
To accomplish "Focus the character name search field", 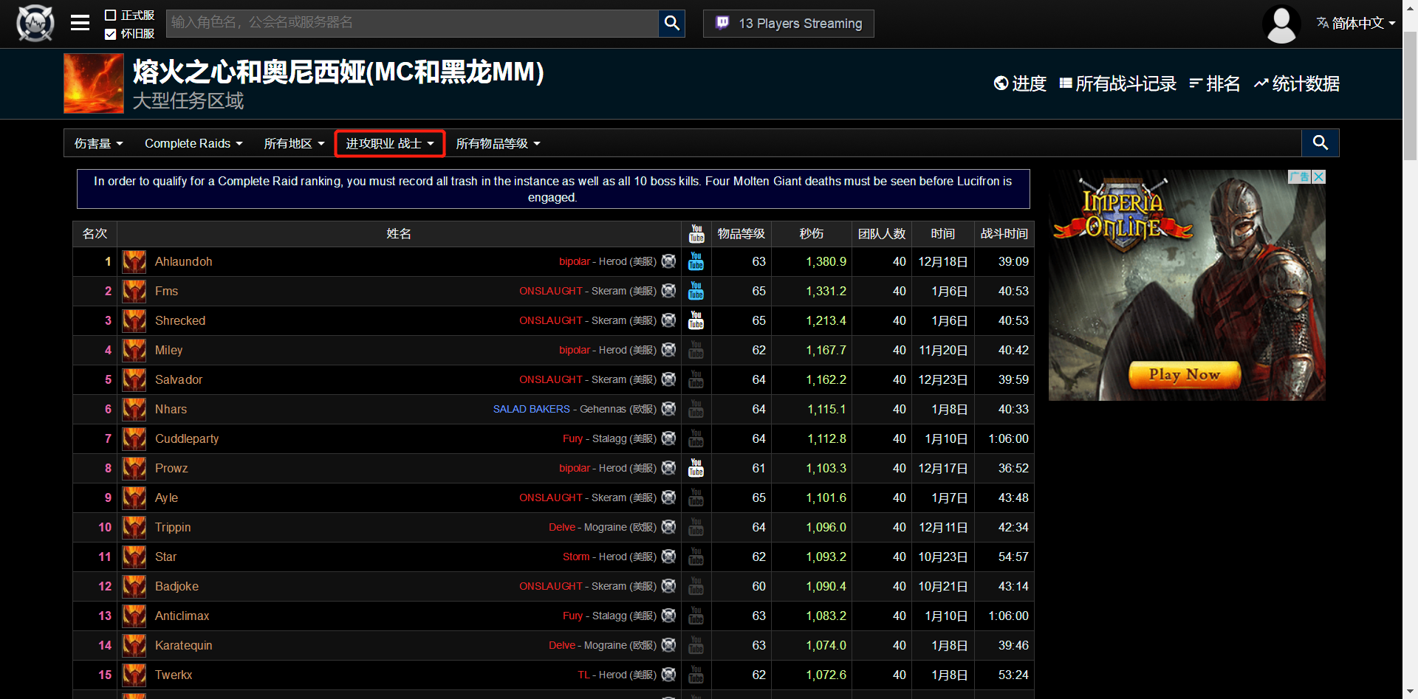I will 411,23.
